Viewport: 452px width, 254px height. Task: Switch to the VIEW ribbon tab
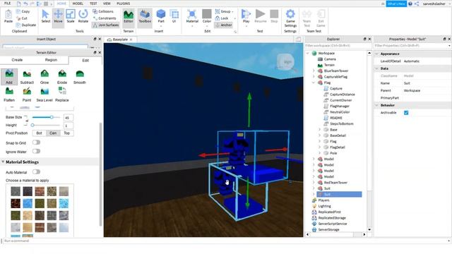click(107, 4)
